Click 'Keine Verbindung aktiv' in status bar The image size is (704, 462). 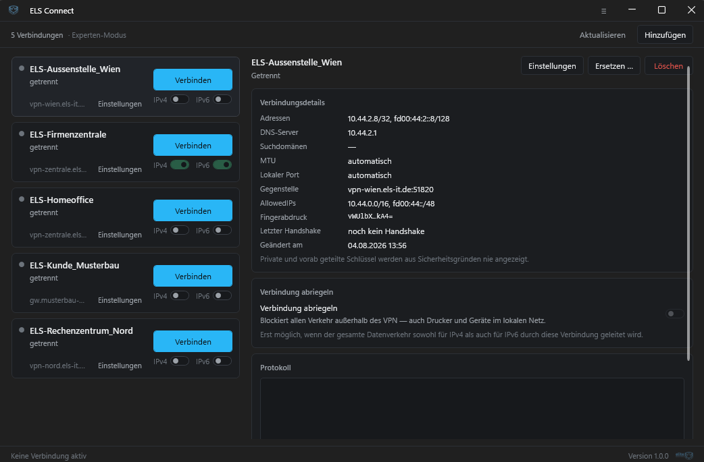(x=49, y=456)
